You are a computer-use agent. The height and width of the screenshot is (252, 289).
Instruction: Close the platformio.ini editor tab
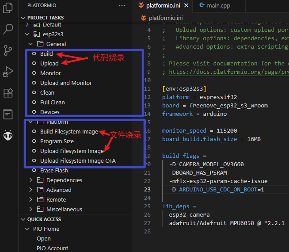186,6
